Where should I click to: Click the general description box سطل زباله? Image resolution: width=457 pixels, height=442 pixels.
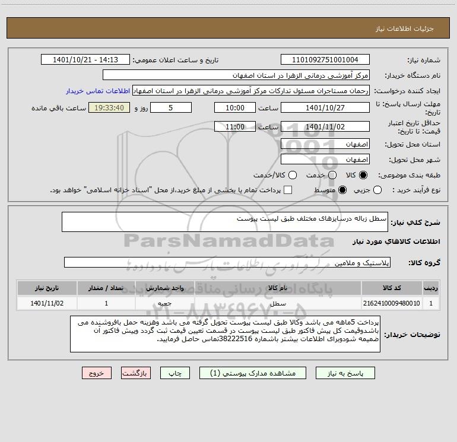[225, 222]
